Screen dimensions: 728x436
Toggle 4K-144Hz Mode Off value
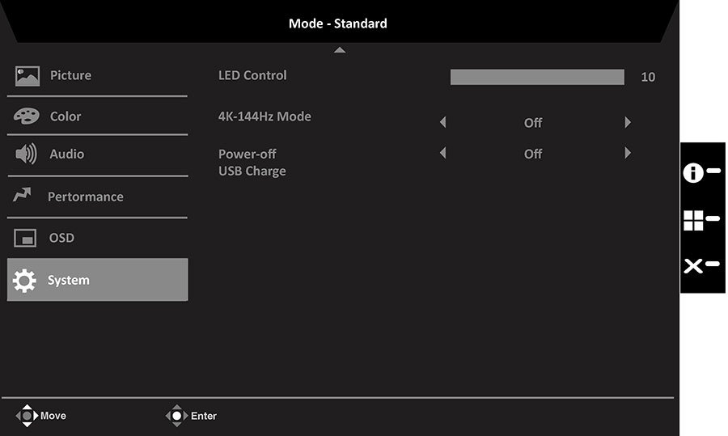[533, 123]
